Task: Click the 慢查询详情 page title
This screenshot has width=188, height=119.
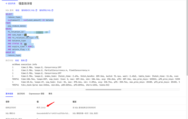Action: [x=25, y=4]
